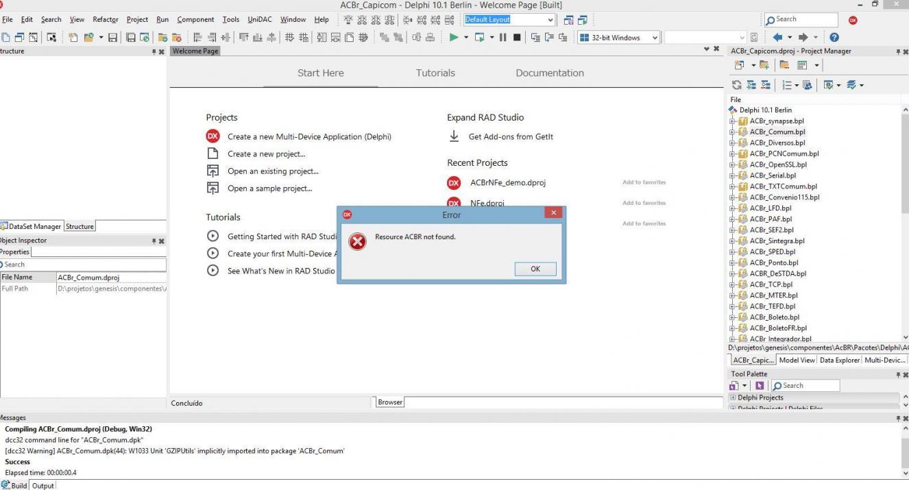Click the Tool Palette Search field
The image size is (909, 490).
click(x=805, y=386)
